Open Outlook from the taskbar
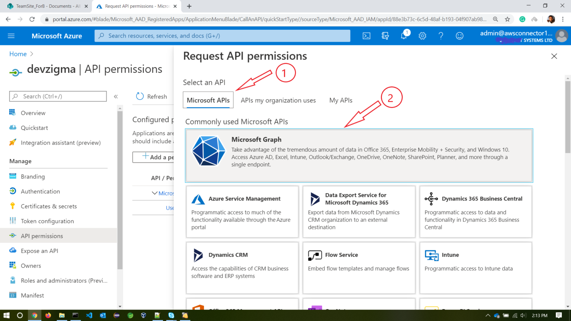This screenshot has width=571, height=321. coord(103,315)
